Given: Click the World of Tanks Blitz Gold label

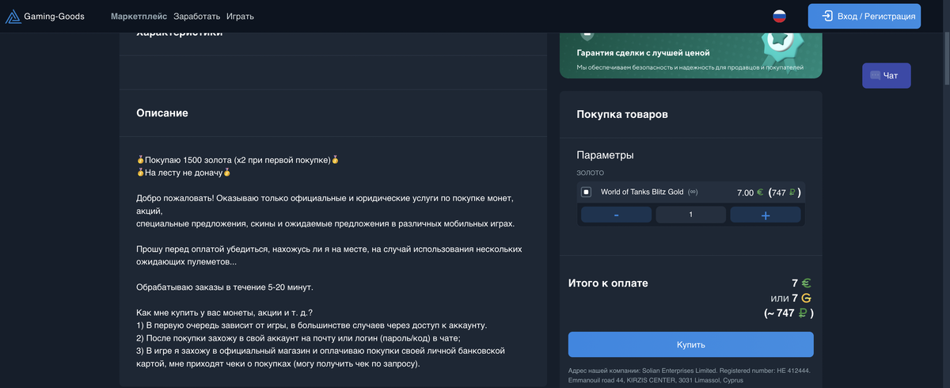Looking at the screenshot, I should click(x=642, y=192).
